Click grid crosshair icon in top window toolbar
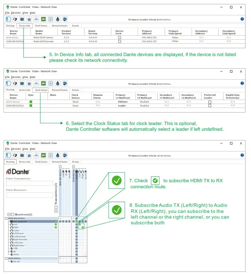This screenshot has height=274, width=251. point(51,19)
